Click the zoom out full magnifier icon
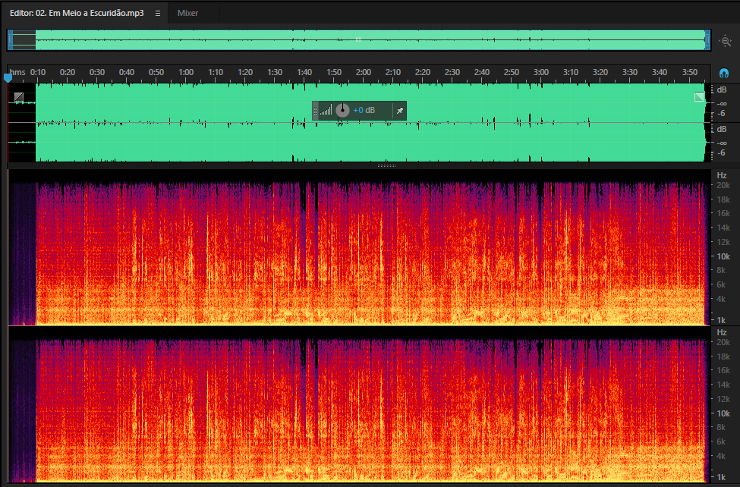Screen dimensions: 740x487 click(725, 41)
